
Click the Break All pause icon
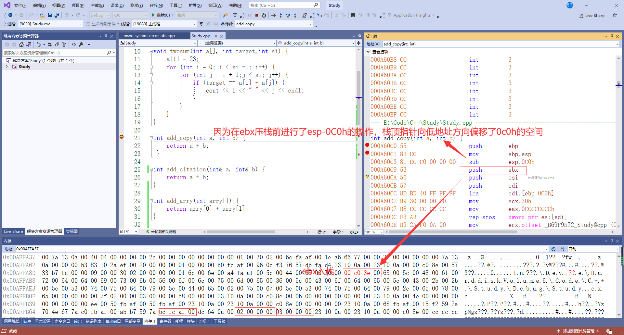point(250,15)
